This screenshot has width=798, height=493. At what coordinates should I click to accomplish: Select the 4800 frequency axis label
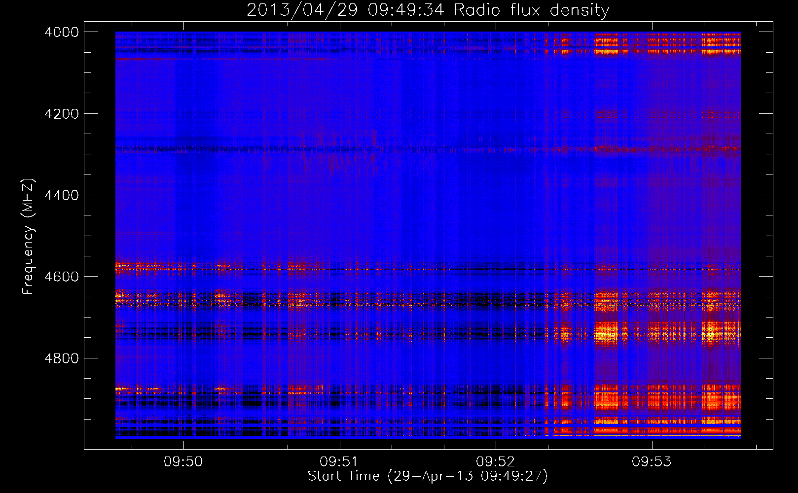coord(62,358)
